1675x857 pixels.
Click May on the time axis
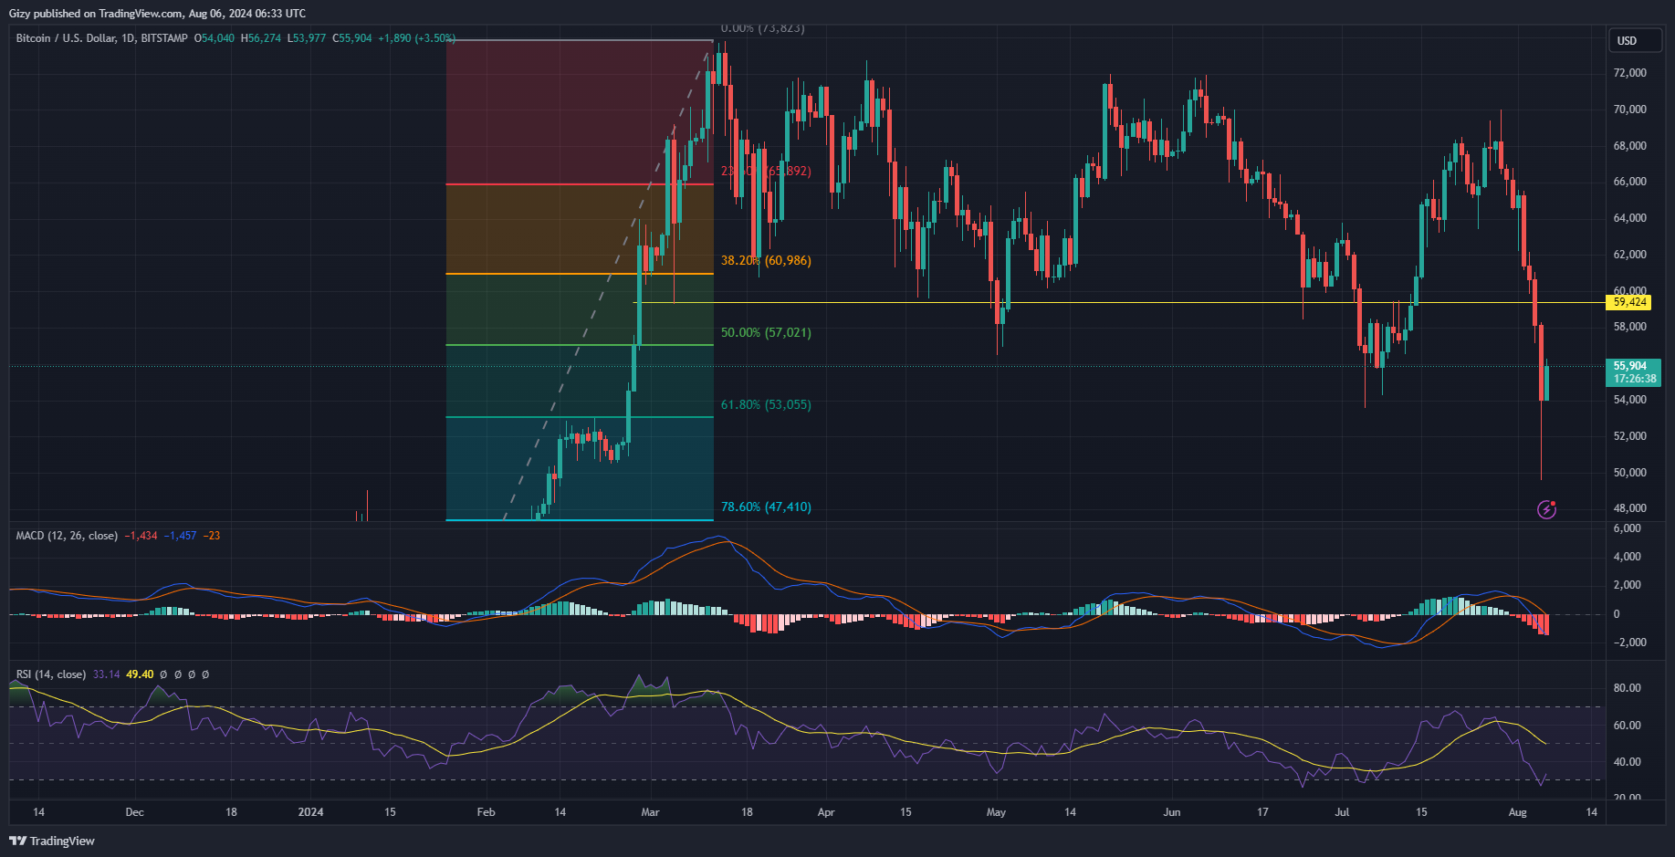[996, 812]
